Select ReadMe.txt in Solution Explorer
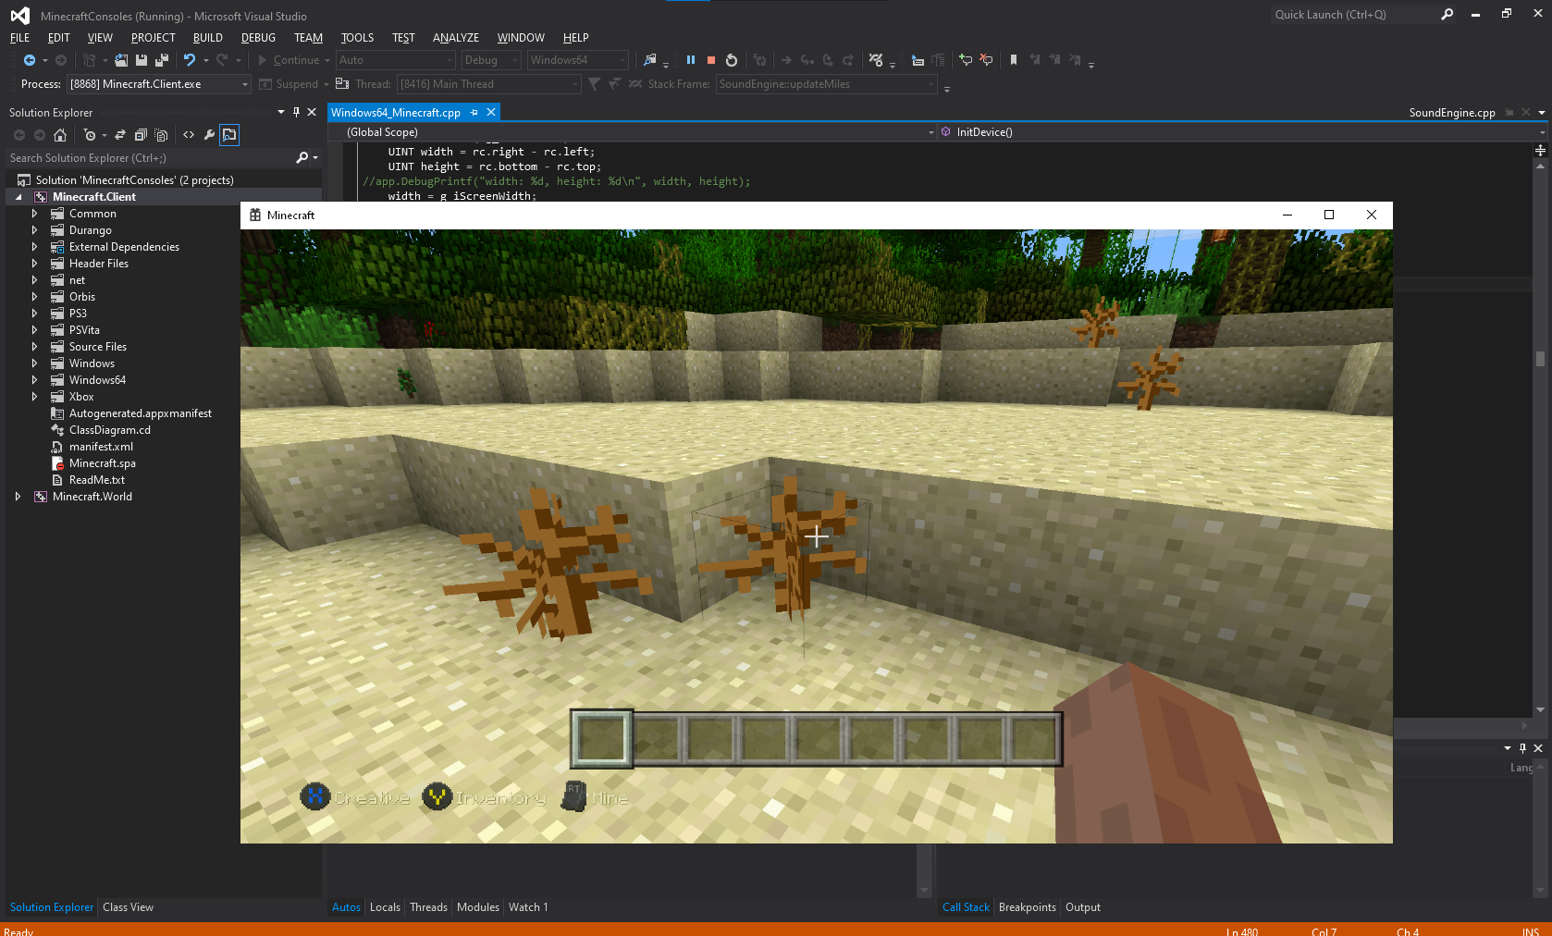 click(x=96, y=480)
